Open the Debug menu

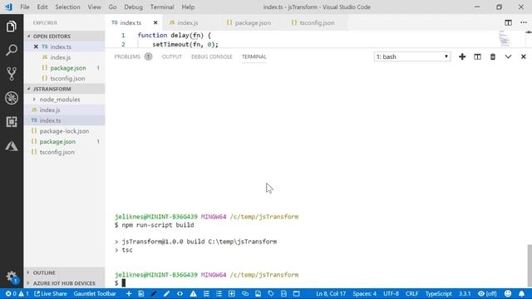133,7
